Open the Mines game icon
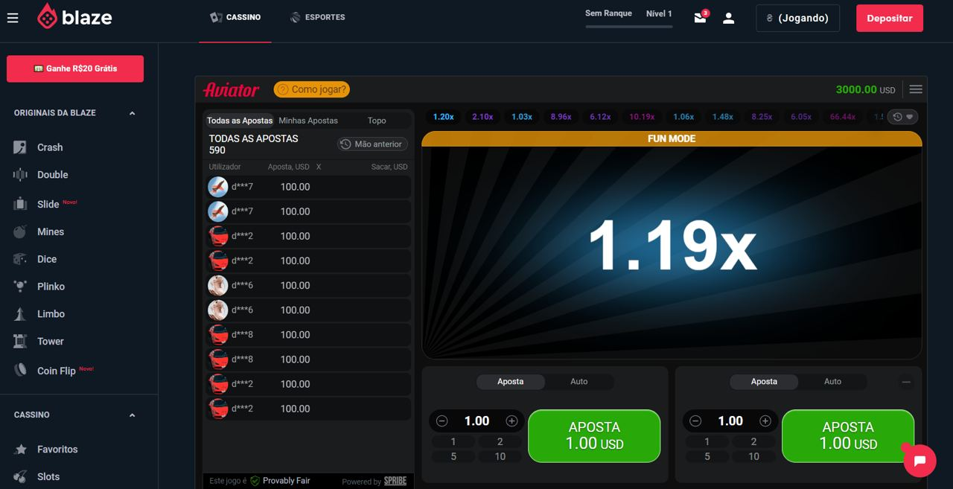 click(21, 231)
